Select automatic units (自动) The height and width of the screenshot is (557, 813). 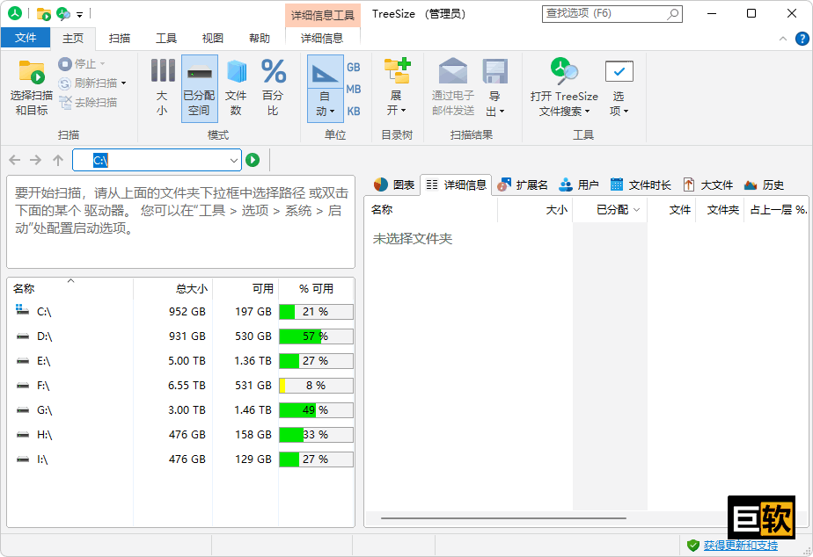point(325,89)
